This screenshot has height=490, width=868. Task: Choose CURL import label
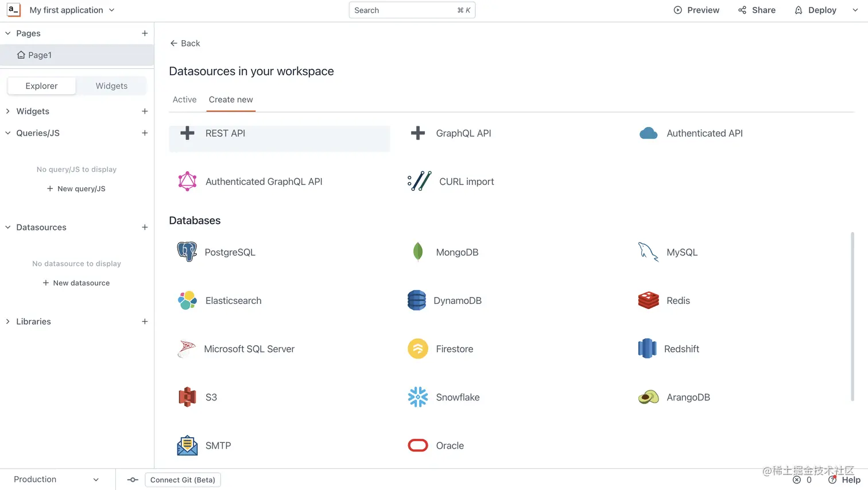(x=466, y=182)
